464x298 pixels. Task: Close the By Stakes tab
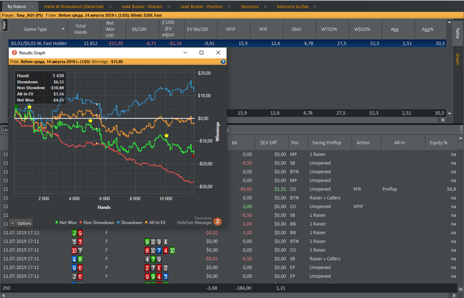(32, 7)
